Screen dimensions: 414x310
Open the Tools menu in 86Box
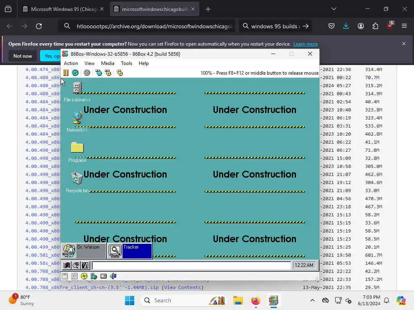coord(127,63)
